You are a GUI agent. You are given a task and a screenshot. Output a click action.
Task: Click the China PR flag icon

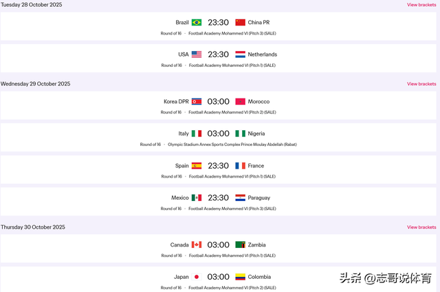(x=240, y=22)
